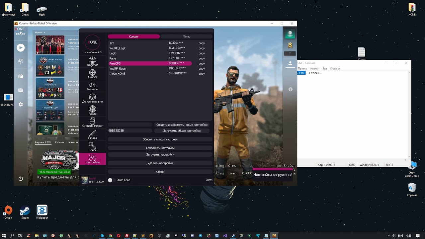Open the Steam desktop shortcut
Viewport: 425px width, 239px height.
[25, 212]
